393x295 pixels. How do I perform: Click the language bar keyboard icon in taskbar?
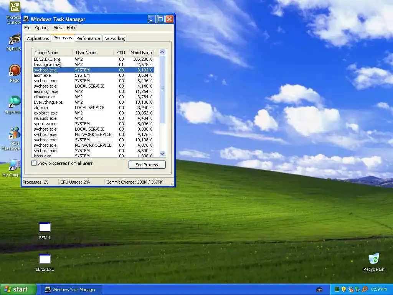click(x=319, y=290)
